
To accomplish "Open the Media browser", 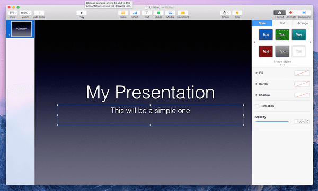I will [x=170, y=13].
